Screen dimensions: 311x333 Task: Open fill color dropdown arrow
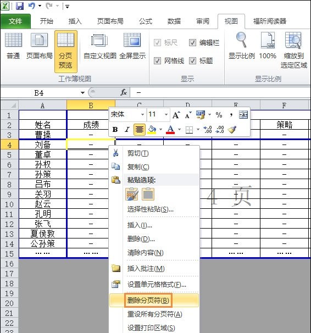point(160,129)
